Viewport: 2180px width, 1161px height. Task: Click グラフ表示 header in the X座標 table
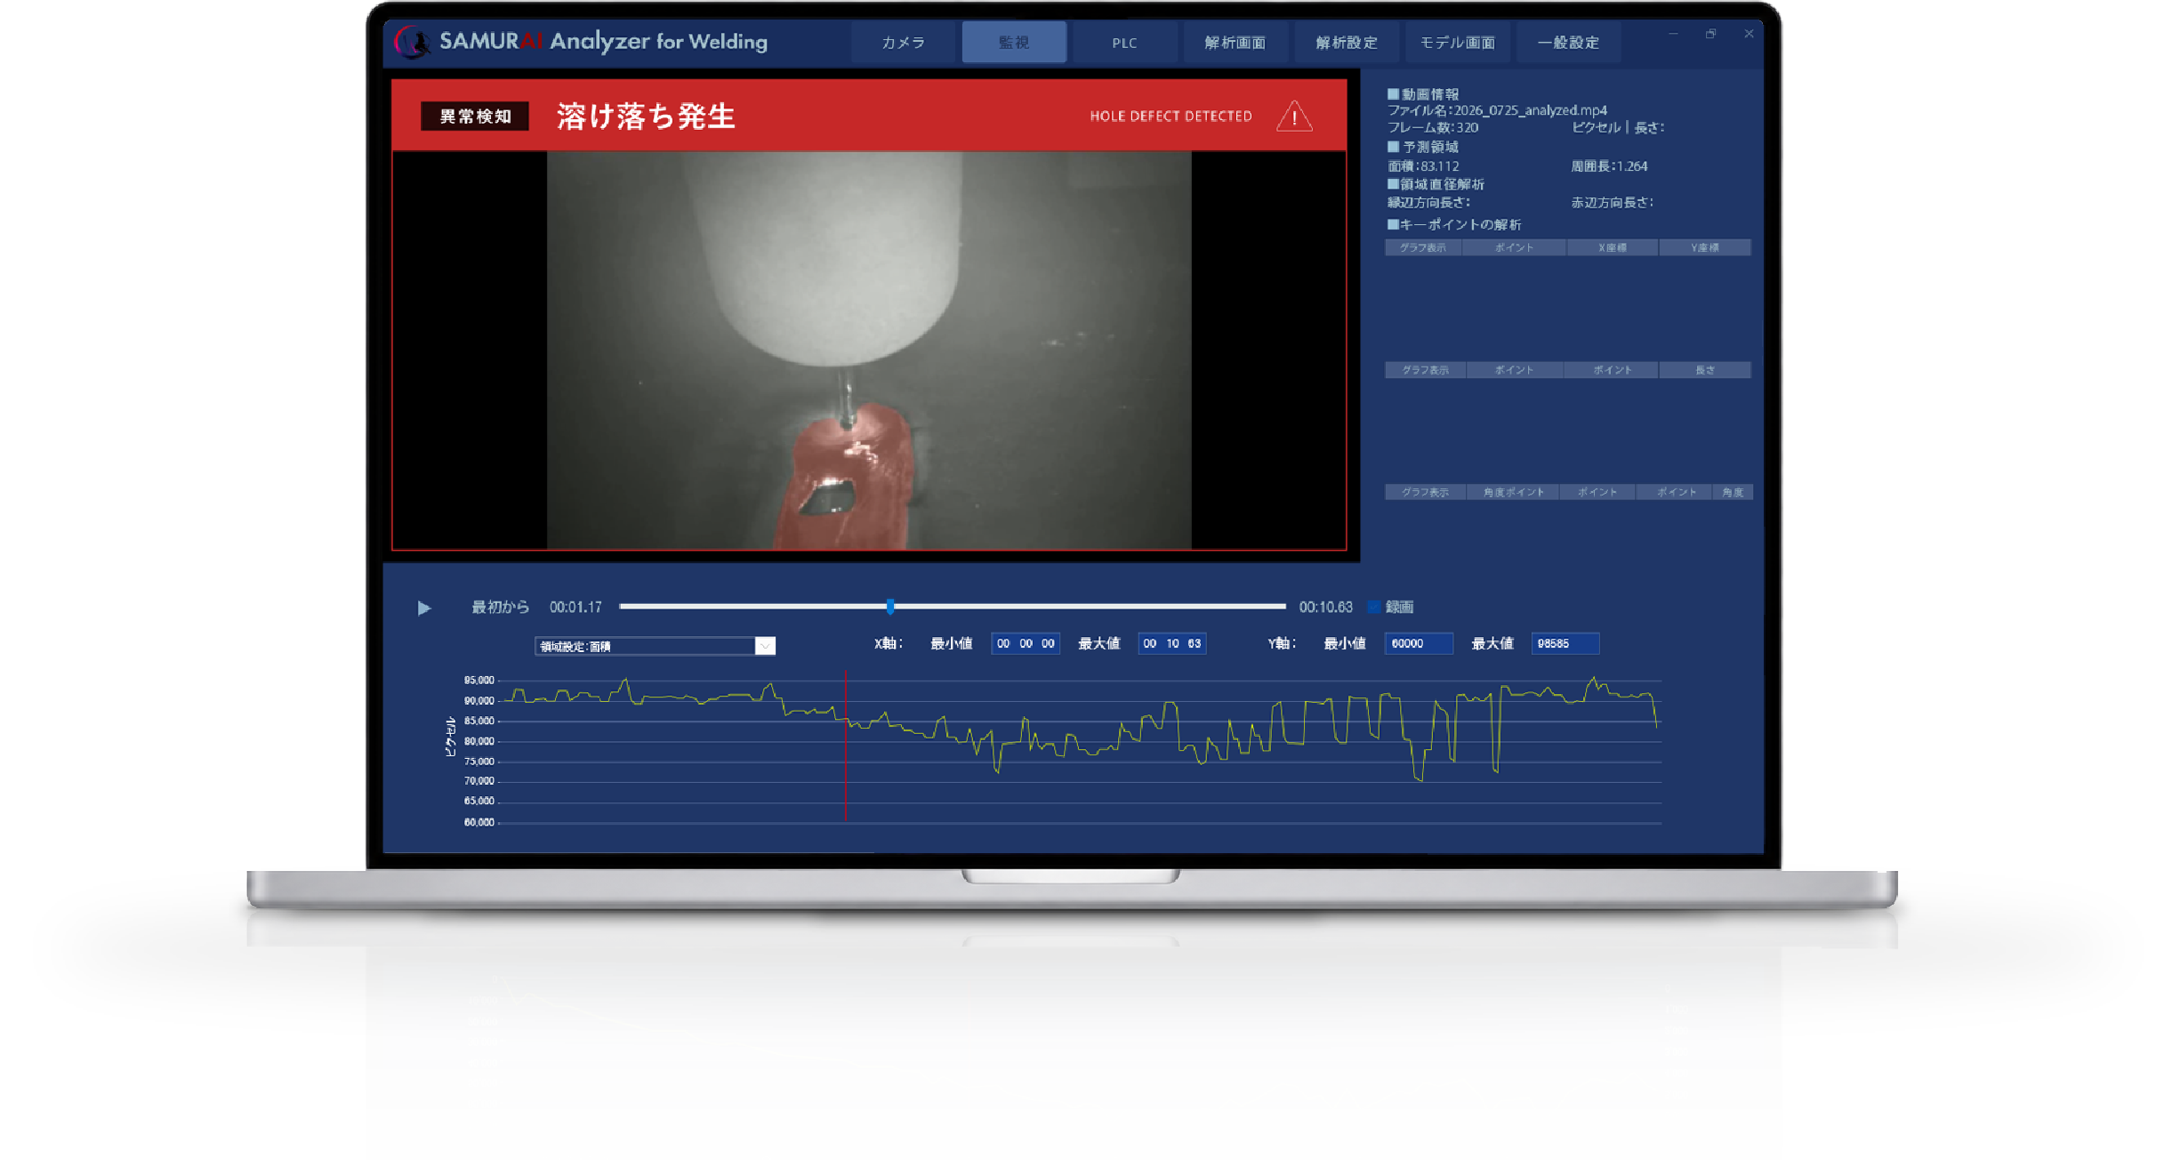[1423, 247]
